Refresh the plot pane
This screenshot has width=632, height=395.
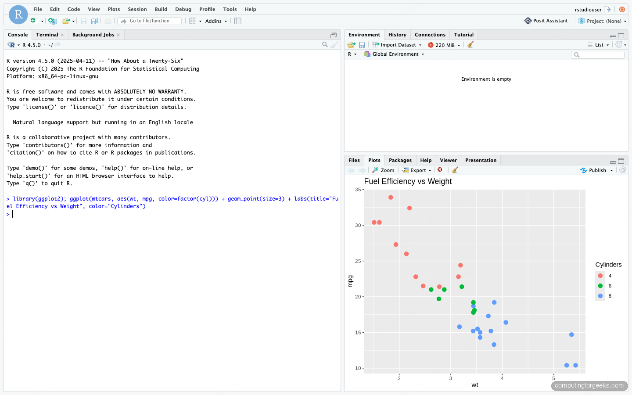coord(622,170)
